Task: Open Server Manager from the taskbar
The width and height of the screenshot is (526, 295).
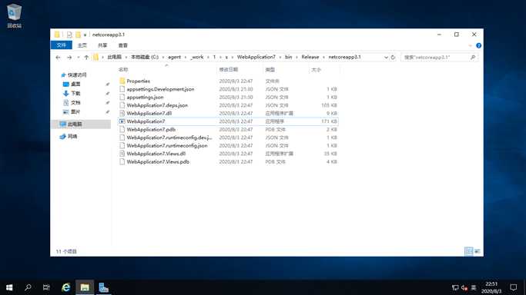Action: 104,287
